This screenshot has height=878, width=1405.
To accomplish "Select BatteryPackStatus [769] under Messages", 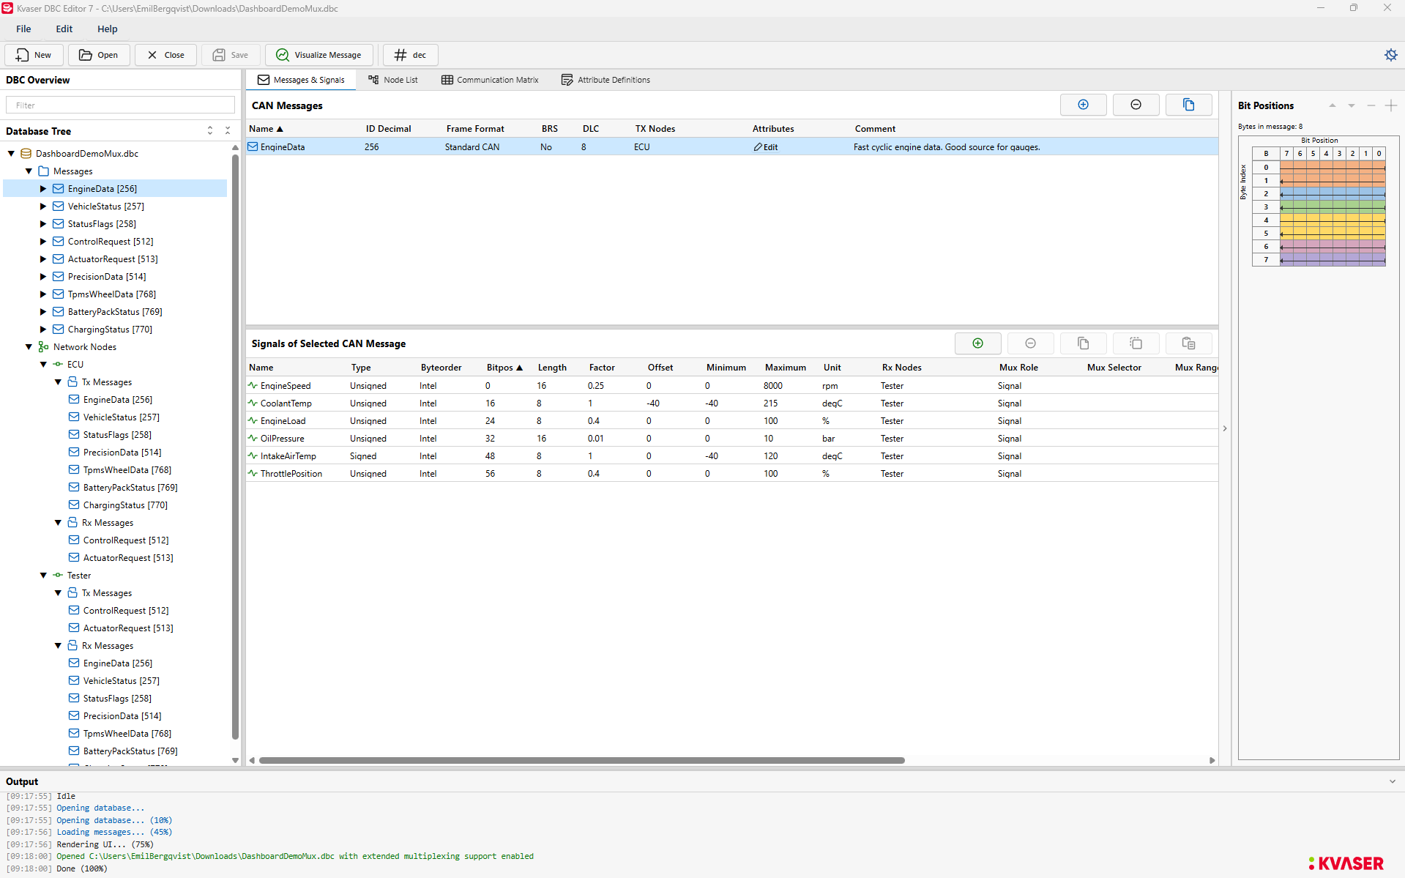I will click(x=115, y=312).
